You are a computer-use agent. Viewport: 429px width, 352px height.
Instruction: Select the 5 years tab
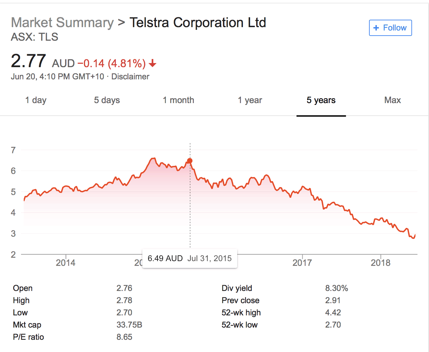pos(321,100)
